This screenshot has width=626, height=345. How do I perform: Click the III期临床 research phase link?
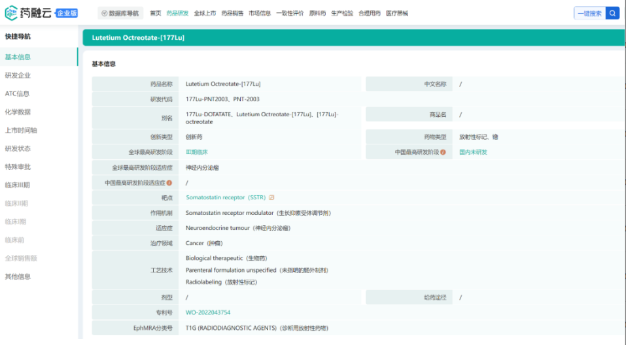pyautogui.click(x=196, y=152)
